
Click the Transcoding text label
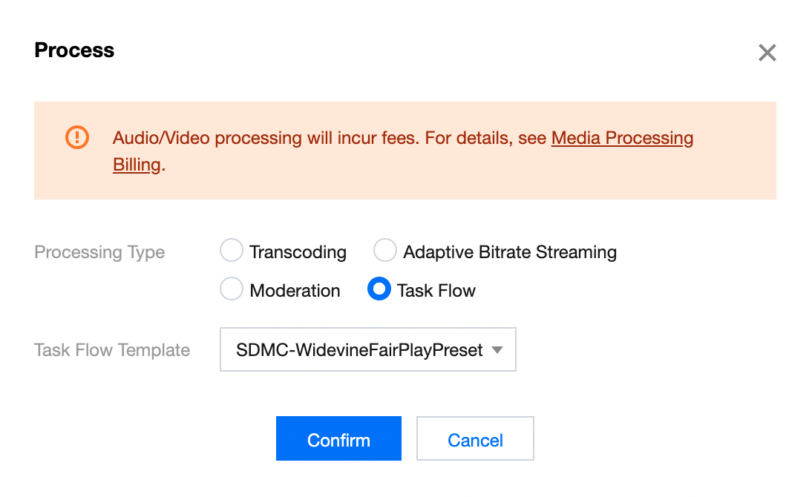point(298,252)
